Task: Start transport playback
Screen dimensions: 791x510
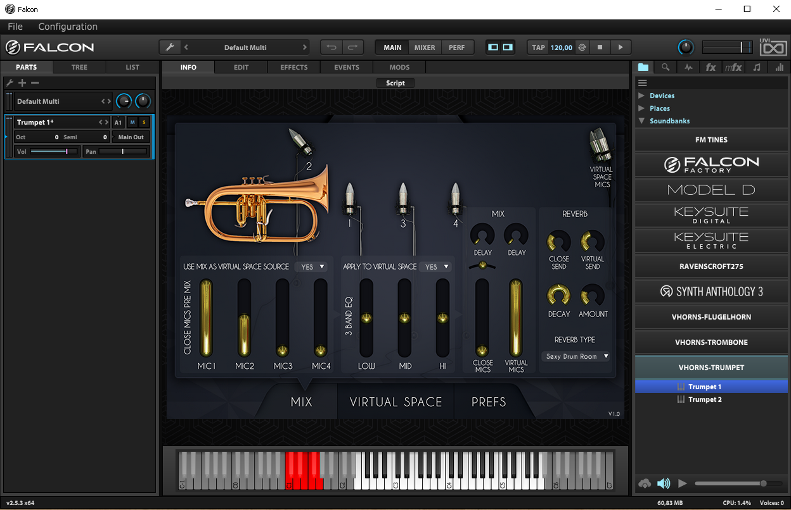Action: coord(621,47)
